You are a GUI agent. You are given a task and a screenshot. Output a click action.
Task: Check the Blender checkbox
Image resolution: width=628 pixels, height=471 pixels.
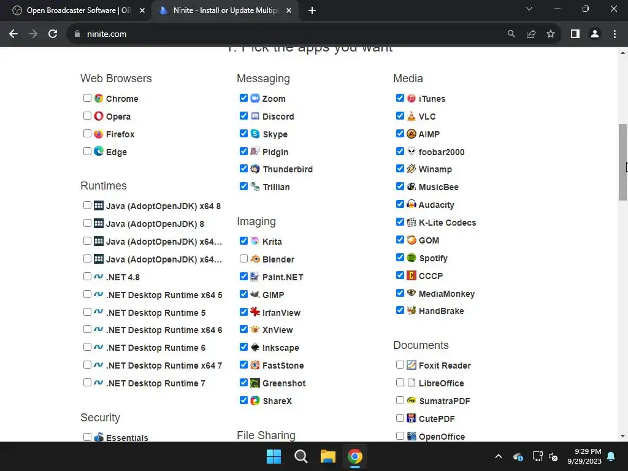coord(243,259)
